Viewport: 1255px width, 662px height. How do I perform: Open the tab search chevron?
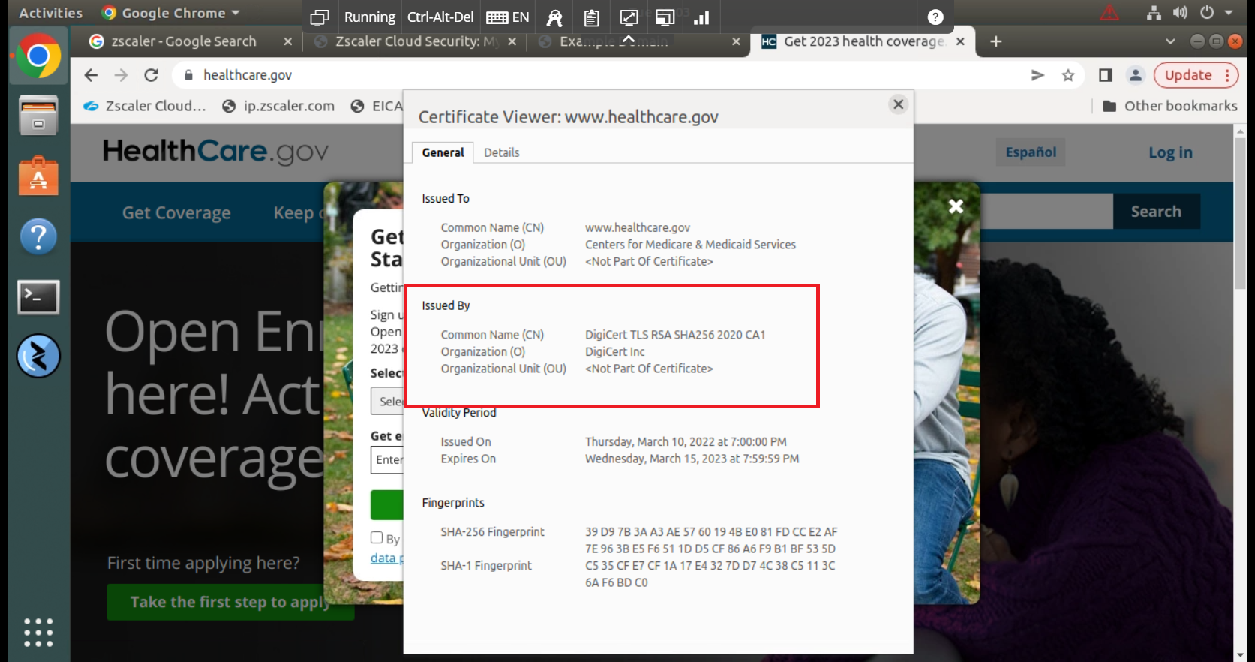[1170, 41]
